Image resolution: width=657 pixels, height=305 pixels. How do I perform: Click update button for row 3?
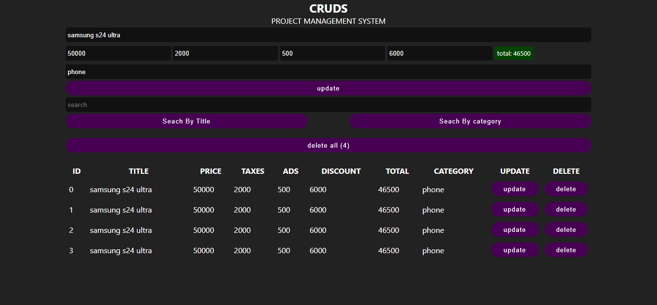515,250
